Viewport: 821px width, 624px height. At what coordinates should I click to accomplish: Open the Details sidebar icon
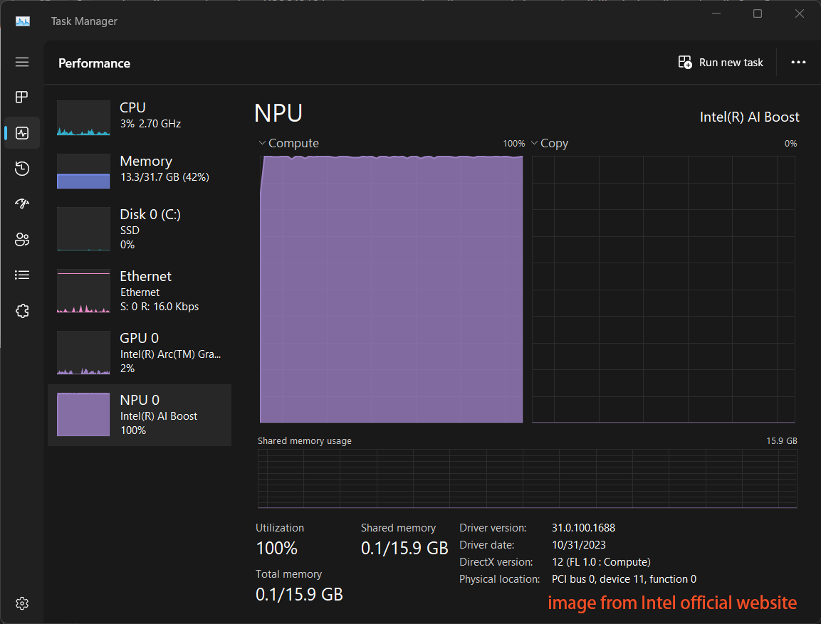22,275
